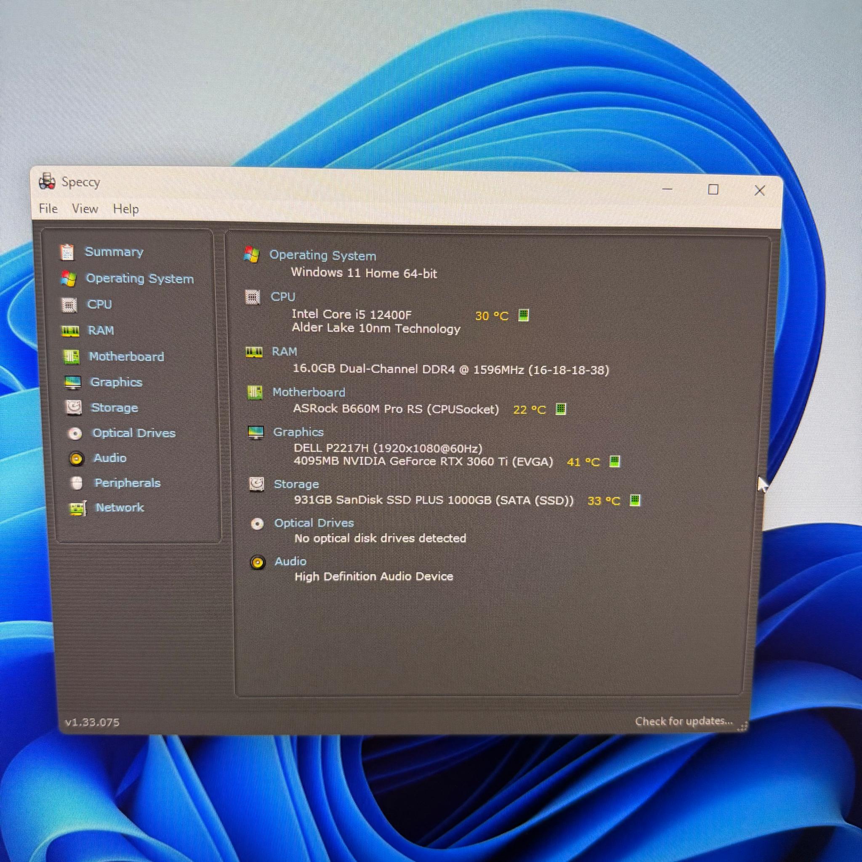This screenshot has height=862, width=862.
Task: Click the Motherboard heading link in summary
Action: tap(309, 393)
